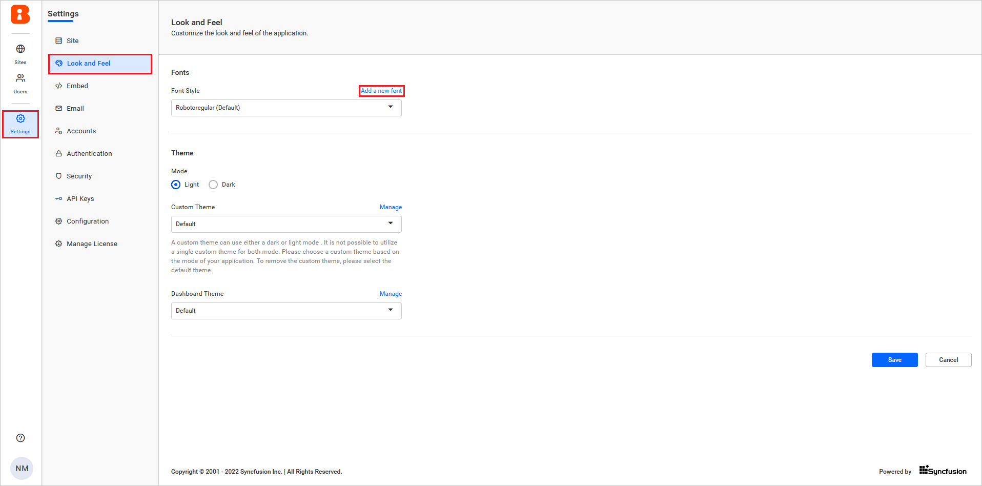Click Manage link for Custom Theme

tap(391, 207)
